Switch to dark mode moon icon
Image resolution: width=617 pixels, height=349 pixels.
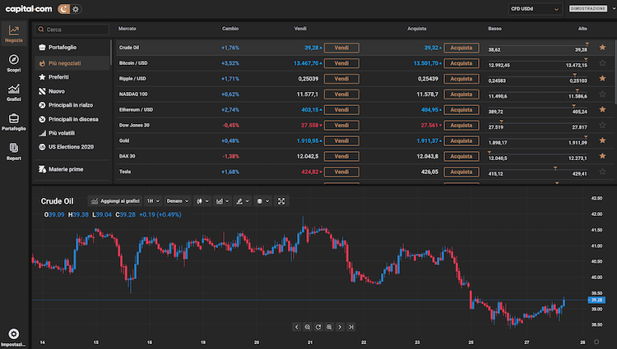point(63,9)
